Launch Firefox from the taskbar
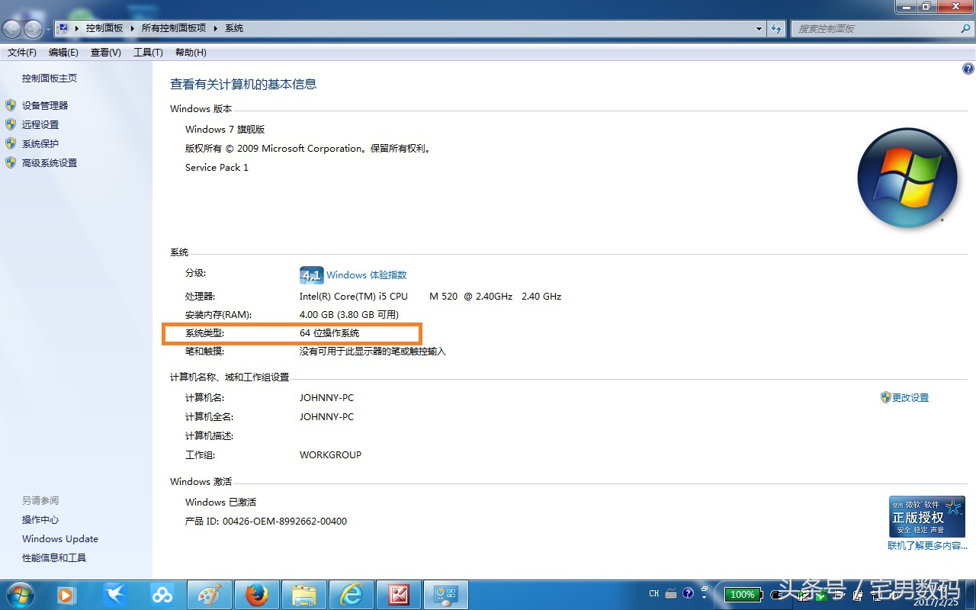 (257, 594)
